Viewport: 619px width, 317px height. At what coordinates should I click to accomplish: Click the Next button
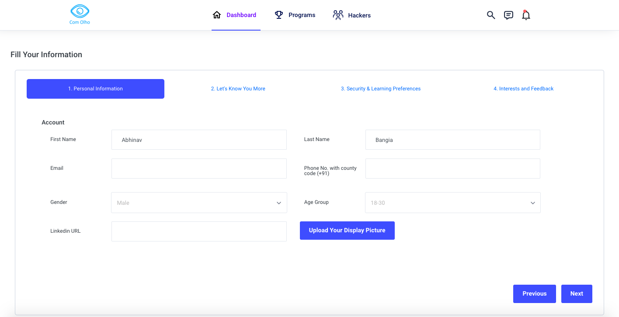(x=577, y=294)
